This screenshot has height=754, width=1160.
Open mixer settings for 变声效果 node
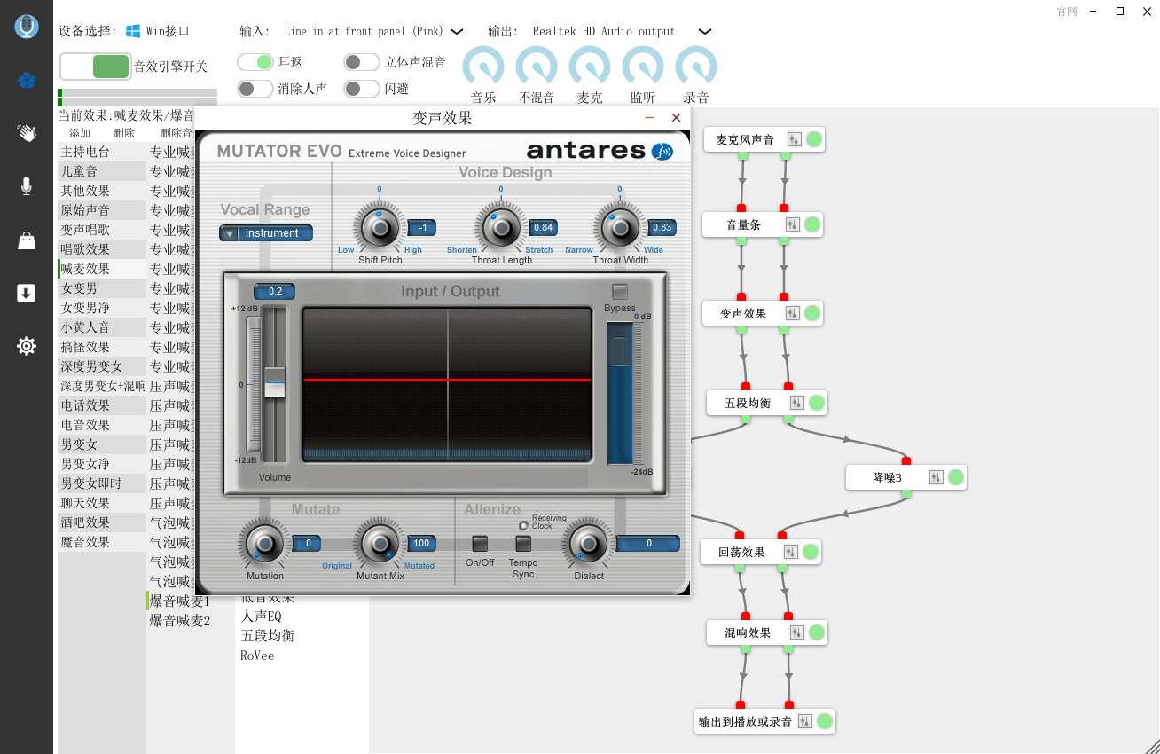coord(792,313)
